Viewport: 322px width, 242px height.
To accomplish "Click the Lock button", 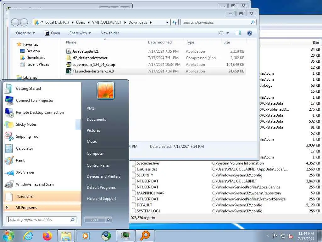I will coord(94,220).
